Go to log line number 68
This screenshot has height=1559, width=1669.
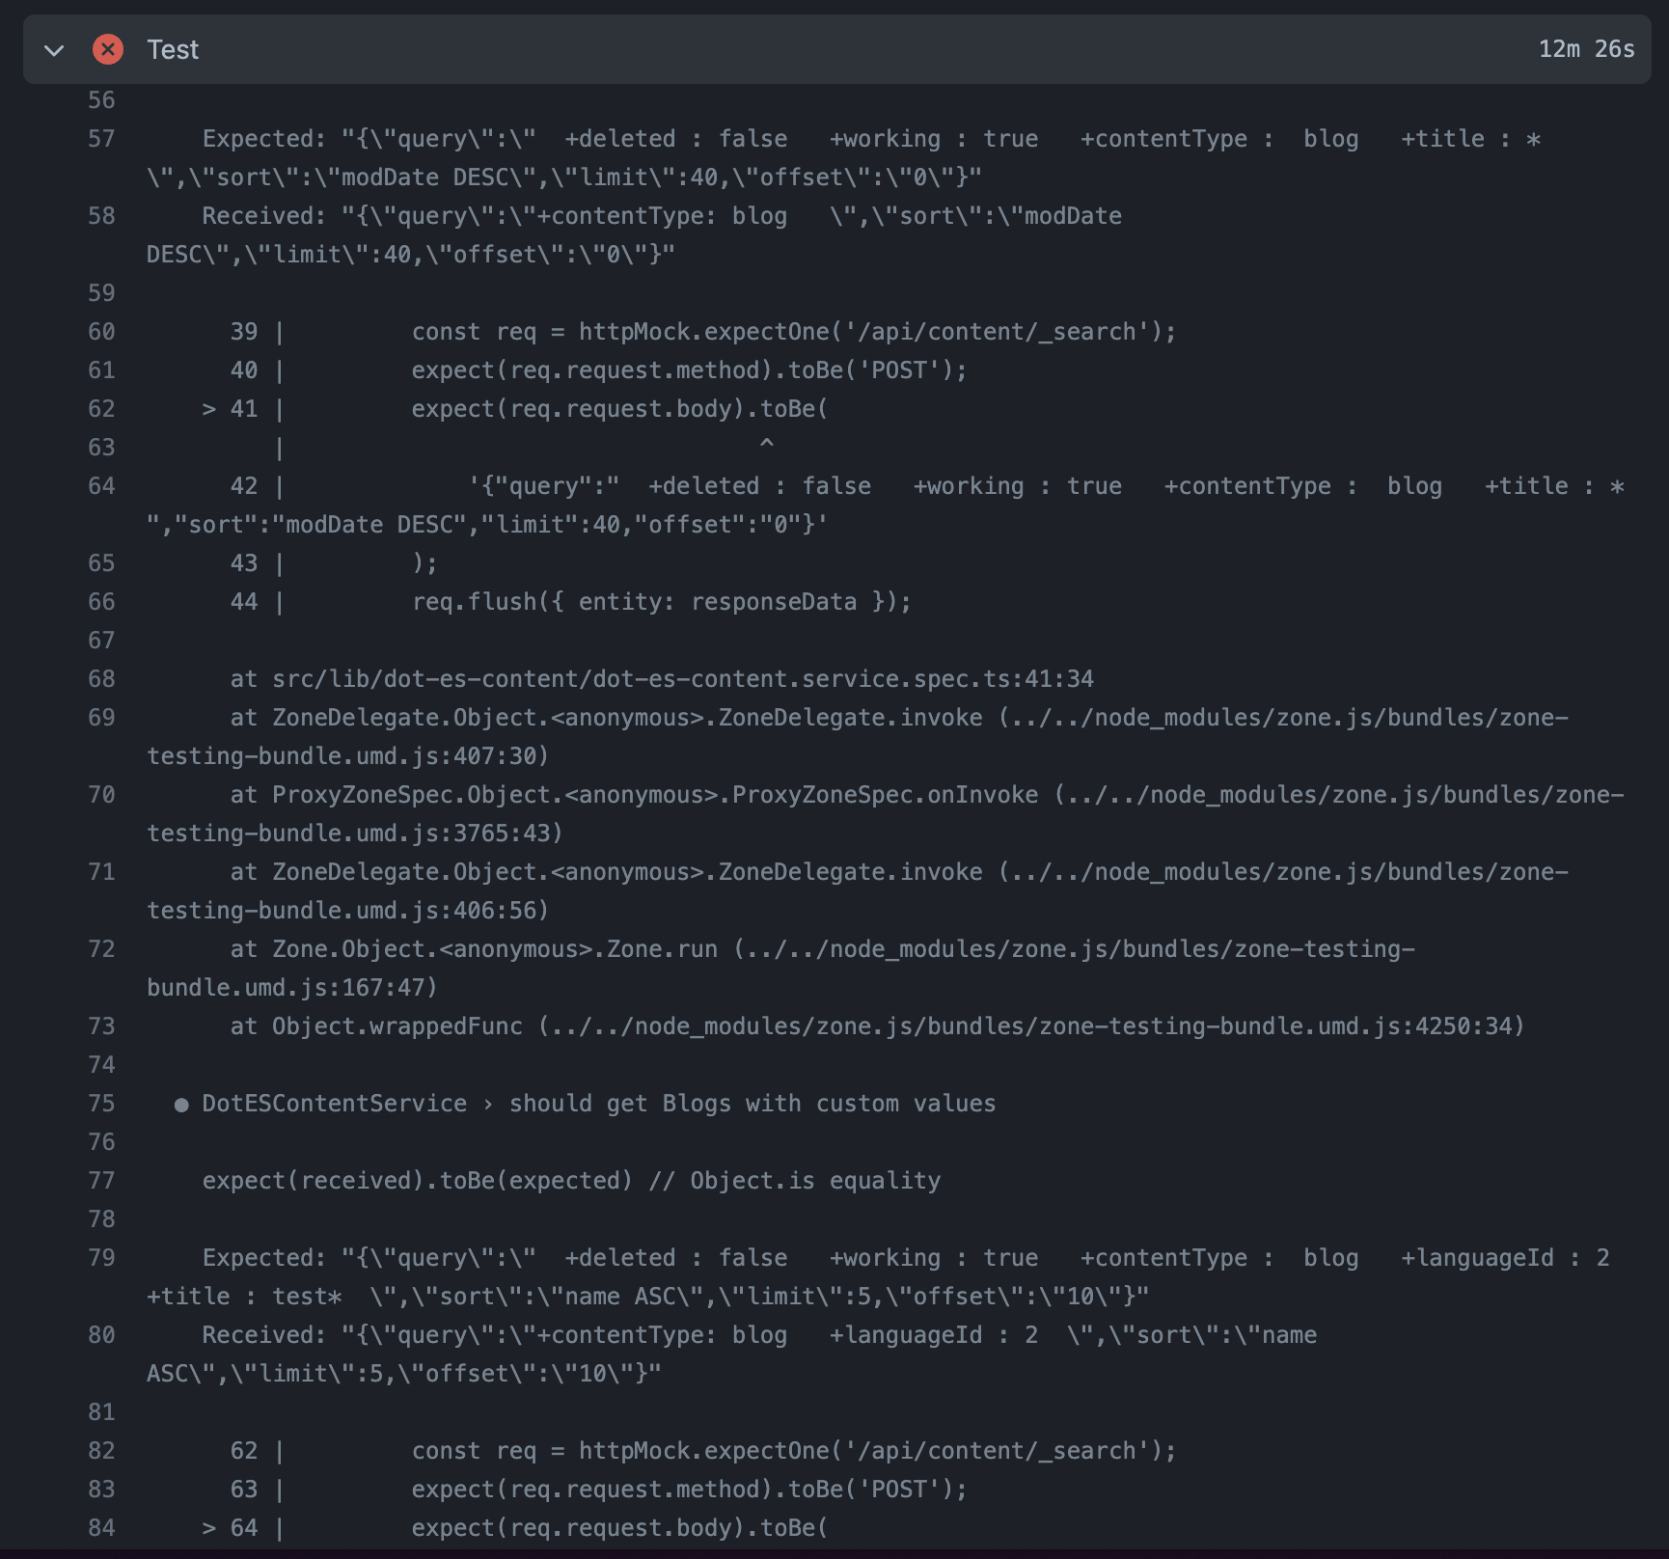pyautogui.click(x=101, y=679)
